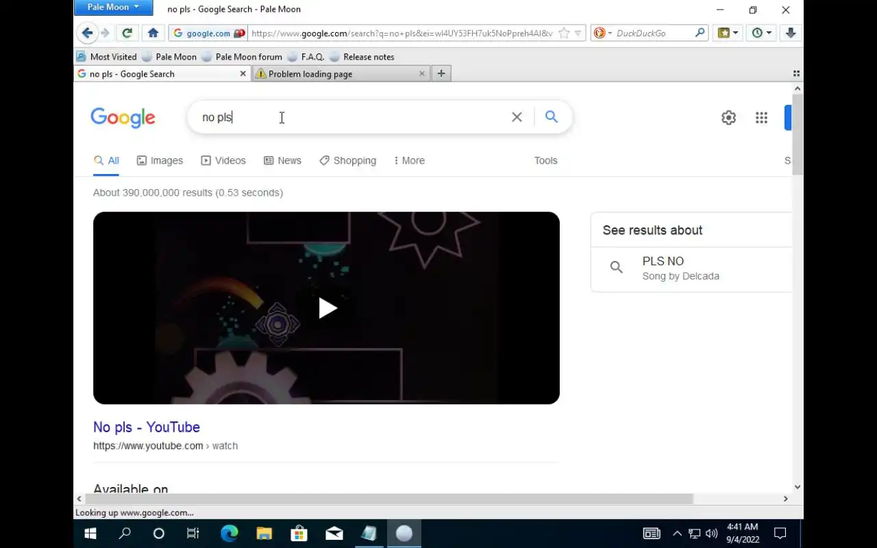Open the Windows Start menu
Screen dimensions: 877x548
[90, 534]
